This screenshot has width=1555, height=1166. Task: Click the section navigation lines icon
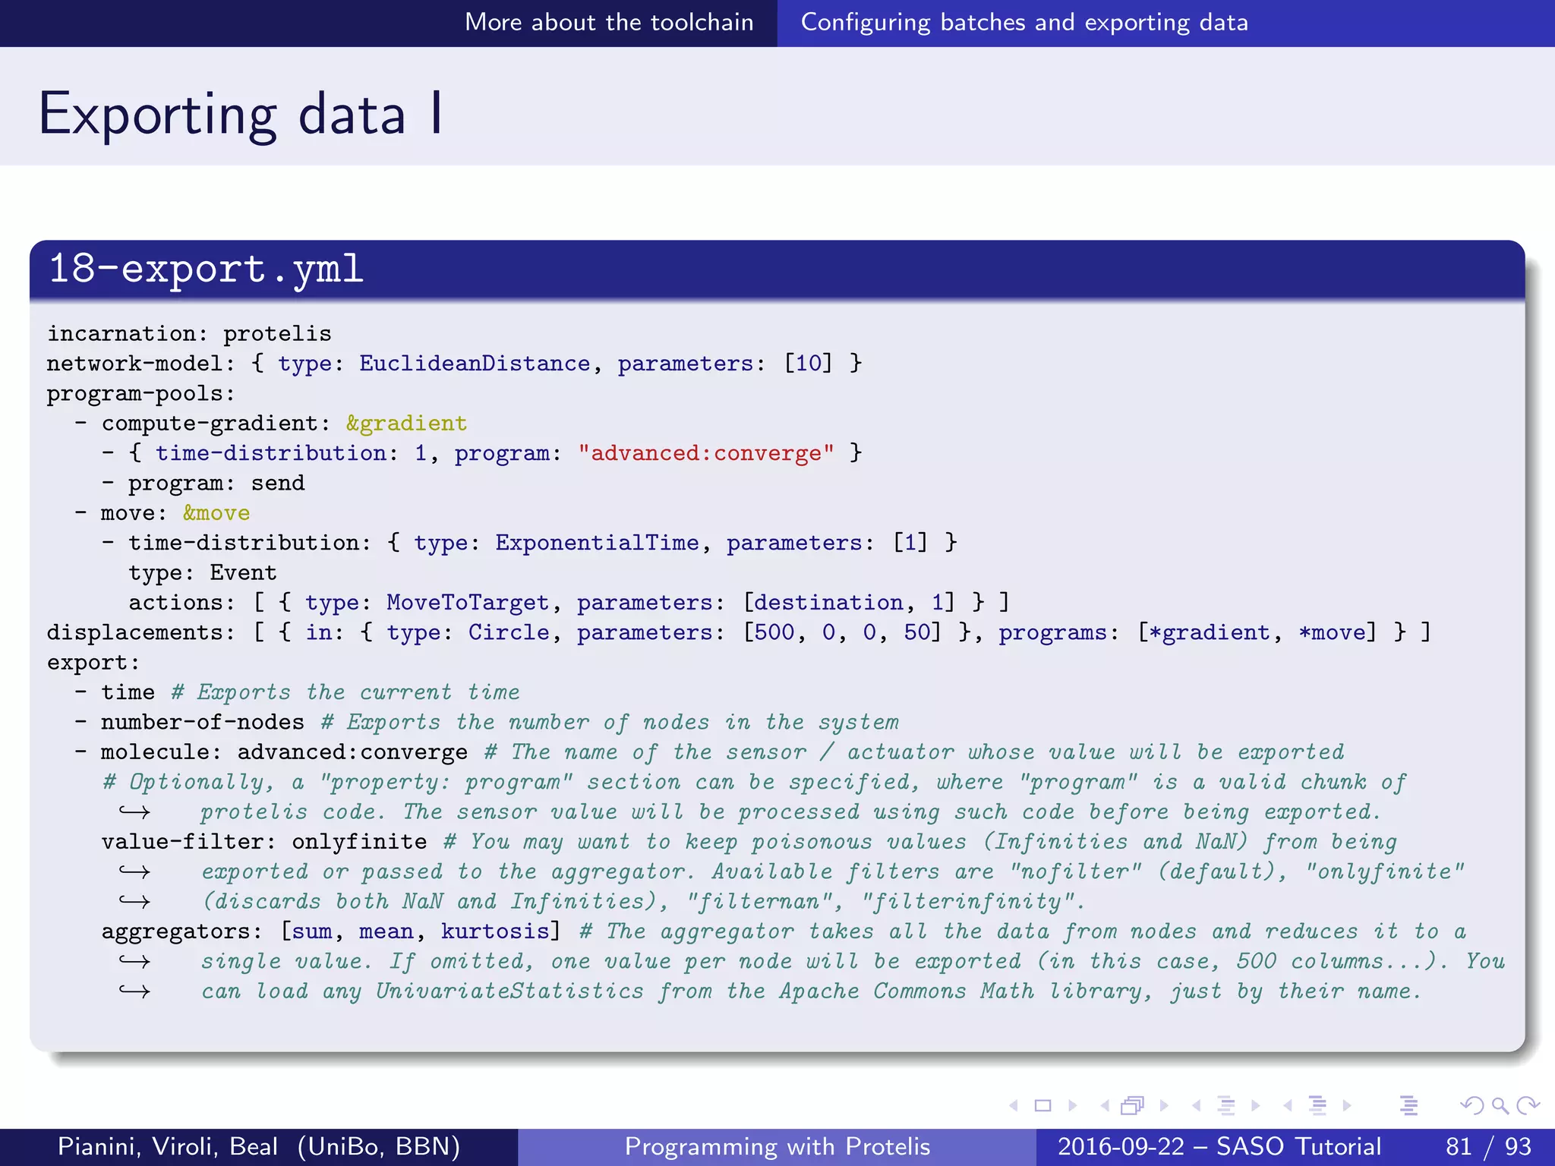point(1317,1106)
